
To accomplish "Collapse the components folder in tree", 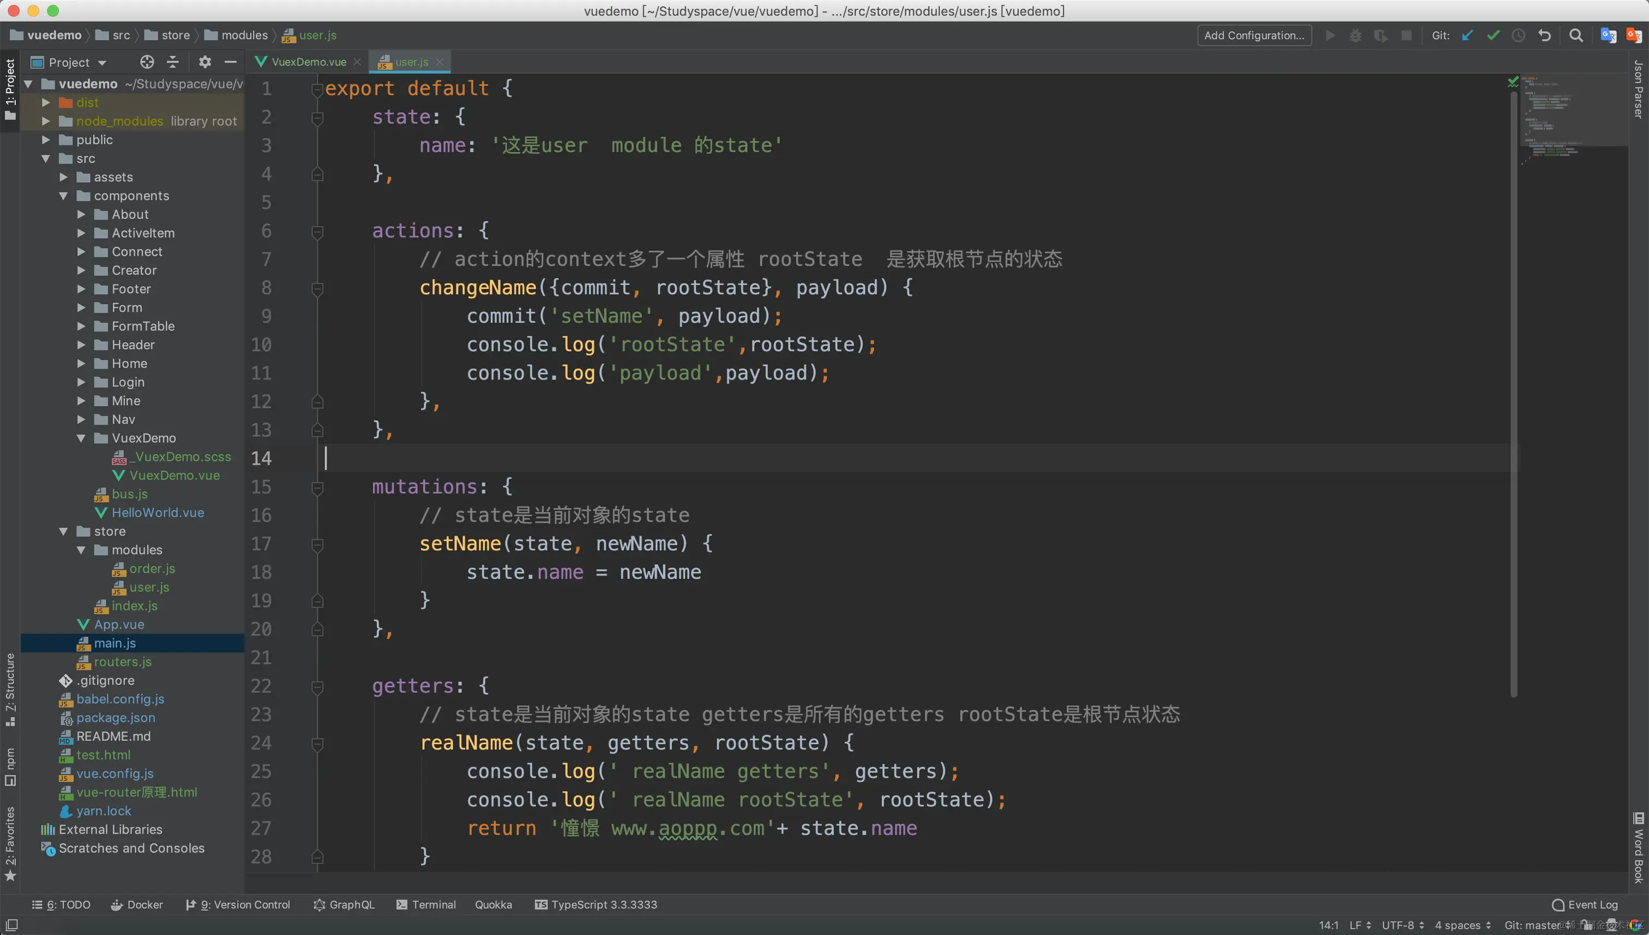I will [x=64, y=196].
